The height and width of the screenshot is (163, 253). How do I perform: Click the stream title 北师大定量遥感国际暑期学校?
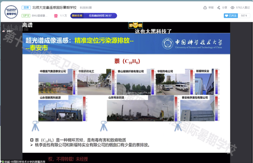pyautogui.click(x=54, y=8)
